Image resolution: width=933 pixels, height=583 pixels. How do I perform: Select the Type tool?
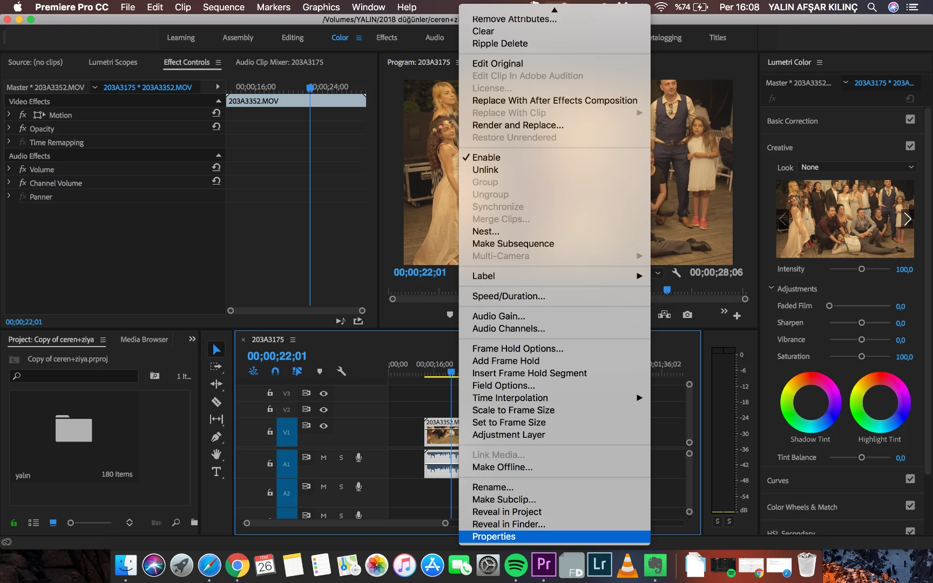(x=217, y=472)
